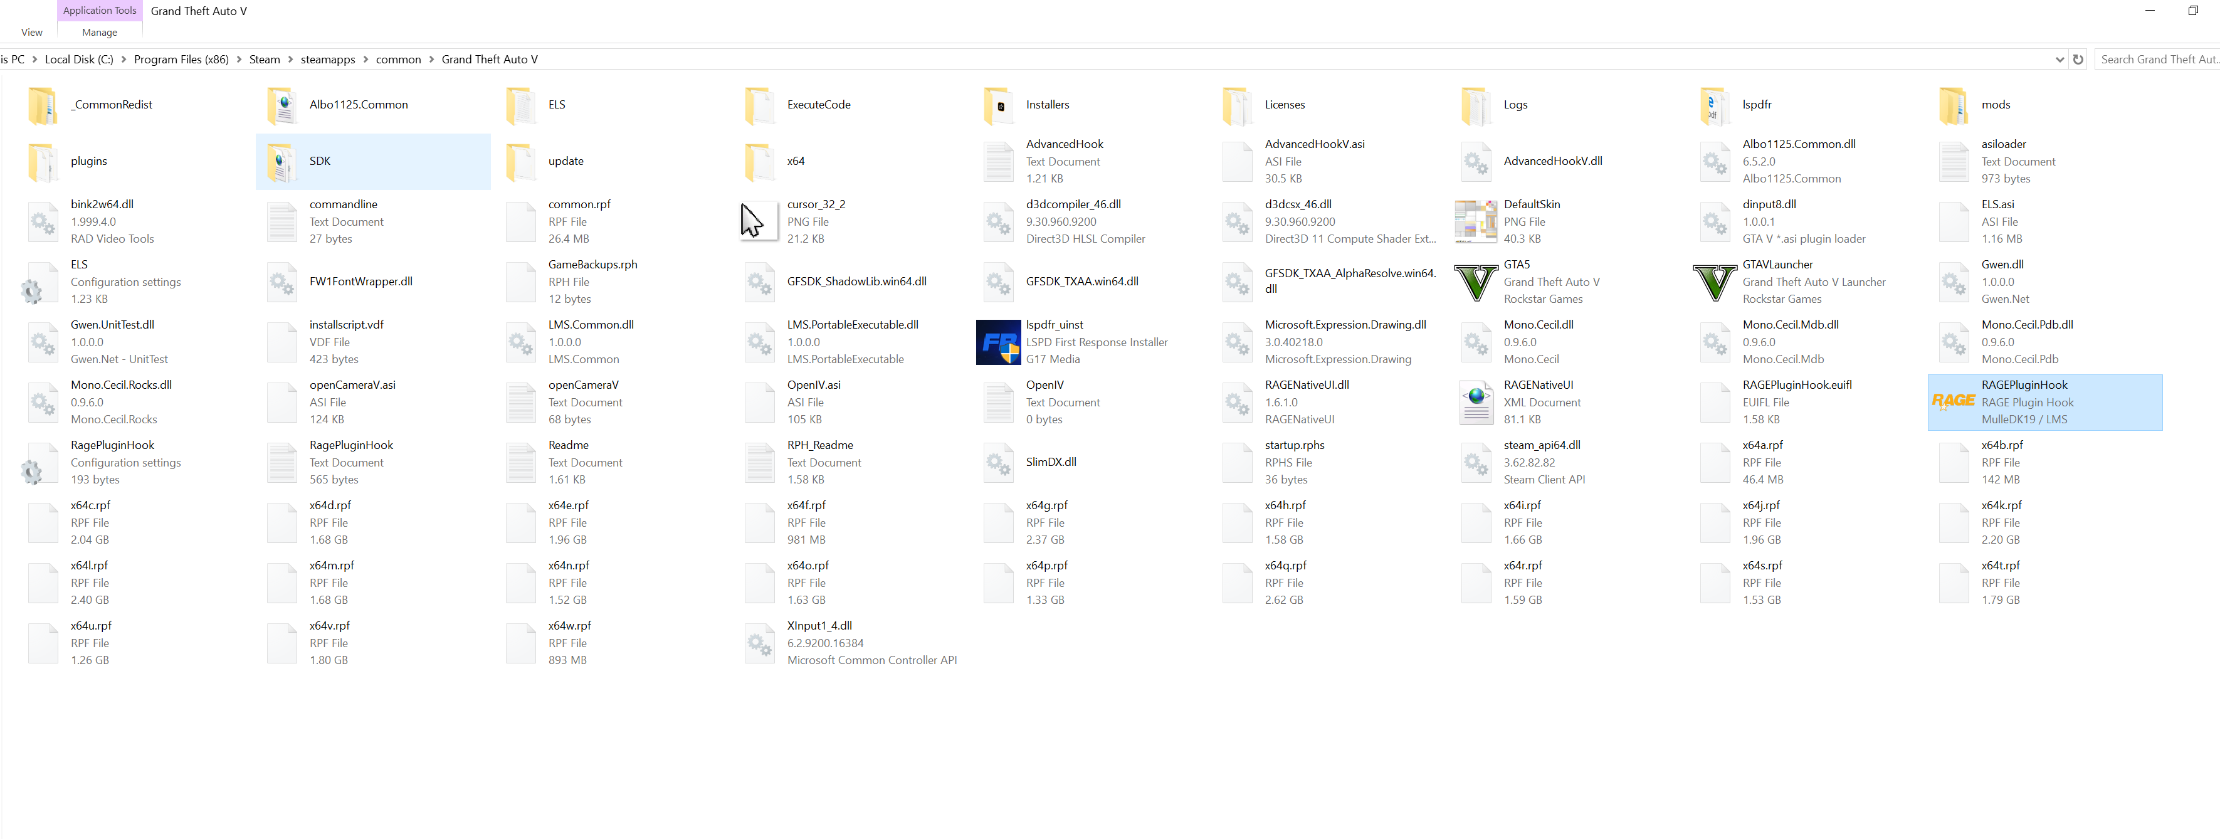Select the DefaultSkin PNG thumbnail
The image size is (2220, 839).
tap(1475, 221)
